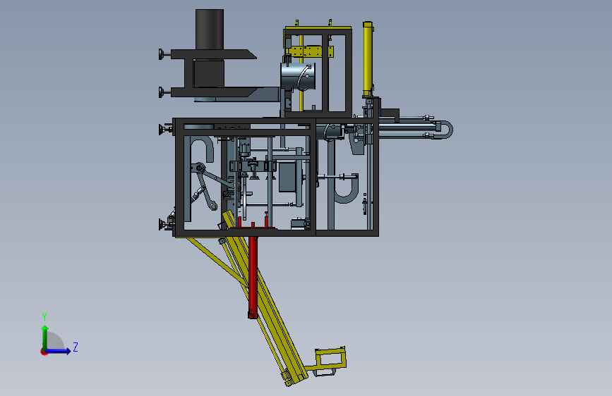The width and height of the screenshot is (612, 396).
Task: Select the silver drum beside the upper frame
Action: click(x=298, y=77)
